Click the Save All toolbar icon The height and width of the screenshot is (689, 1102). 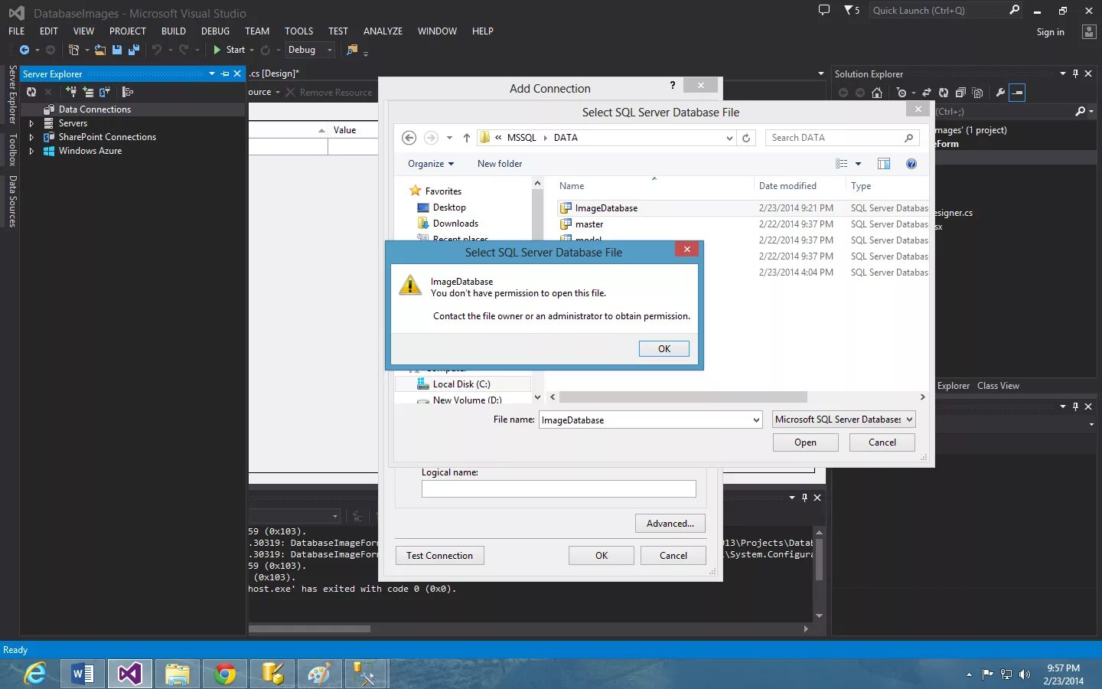(x=134, y=50)
